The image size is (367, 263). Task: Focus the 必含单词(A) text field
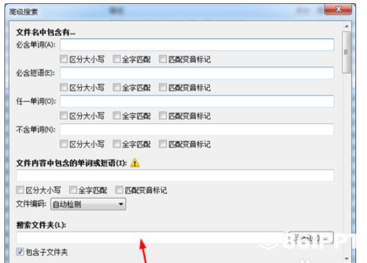[197, 45]
